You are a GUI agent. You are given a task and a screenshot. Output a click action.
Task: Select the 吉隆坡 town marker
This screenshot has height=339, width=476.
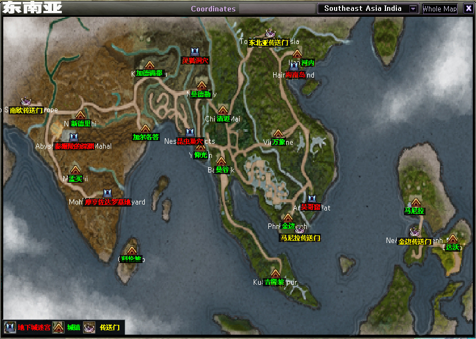275,273
